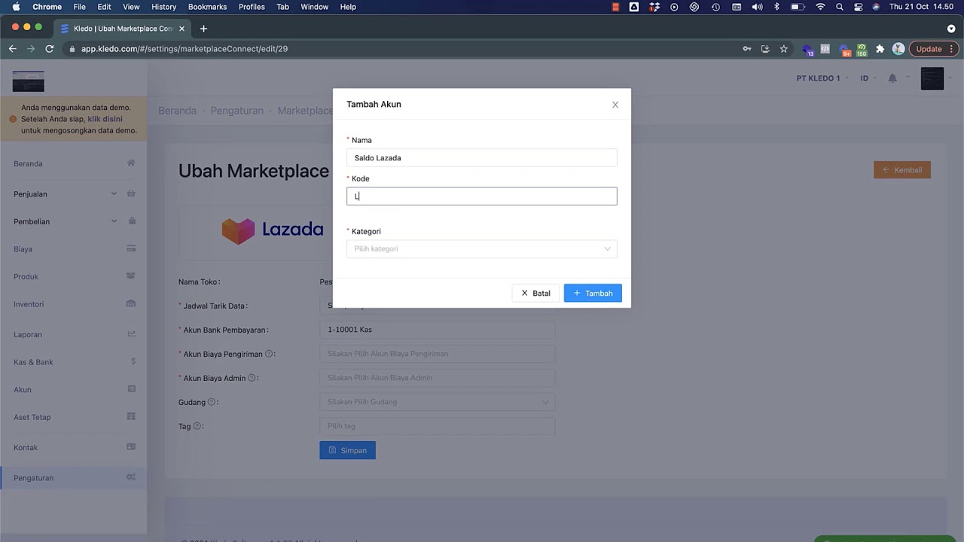Click the Kembali button
The width and height of the screenshot is (964, 542).
coord(902,170)
